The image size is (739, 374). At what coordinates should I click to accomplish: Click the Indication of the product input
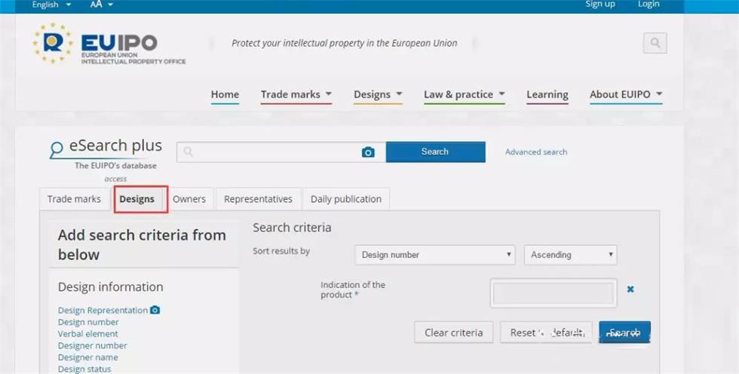click(x=553, y=293)
